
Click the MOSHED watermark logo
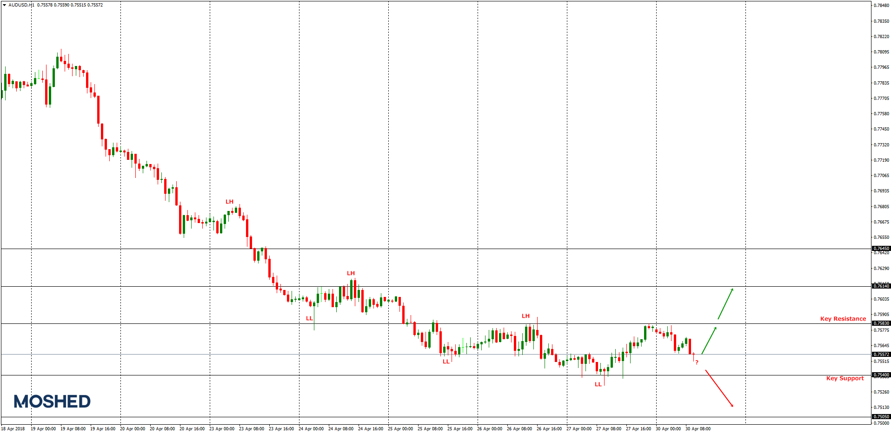point(51,401)
